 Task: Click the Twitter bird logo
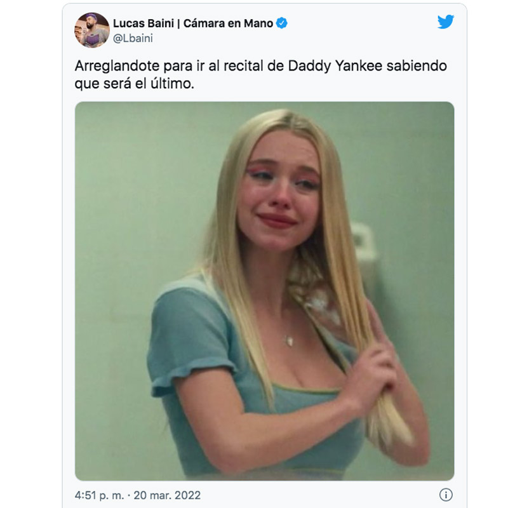446,22
